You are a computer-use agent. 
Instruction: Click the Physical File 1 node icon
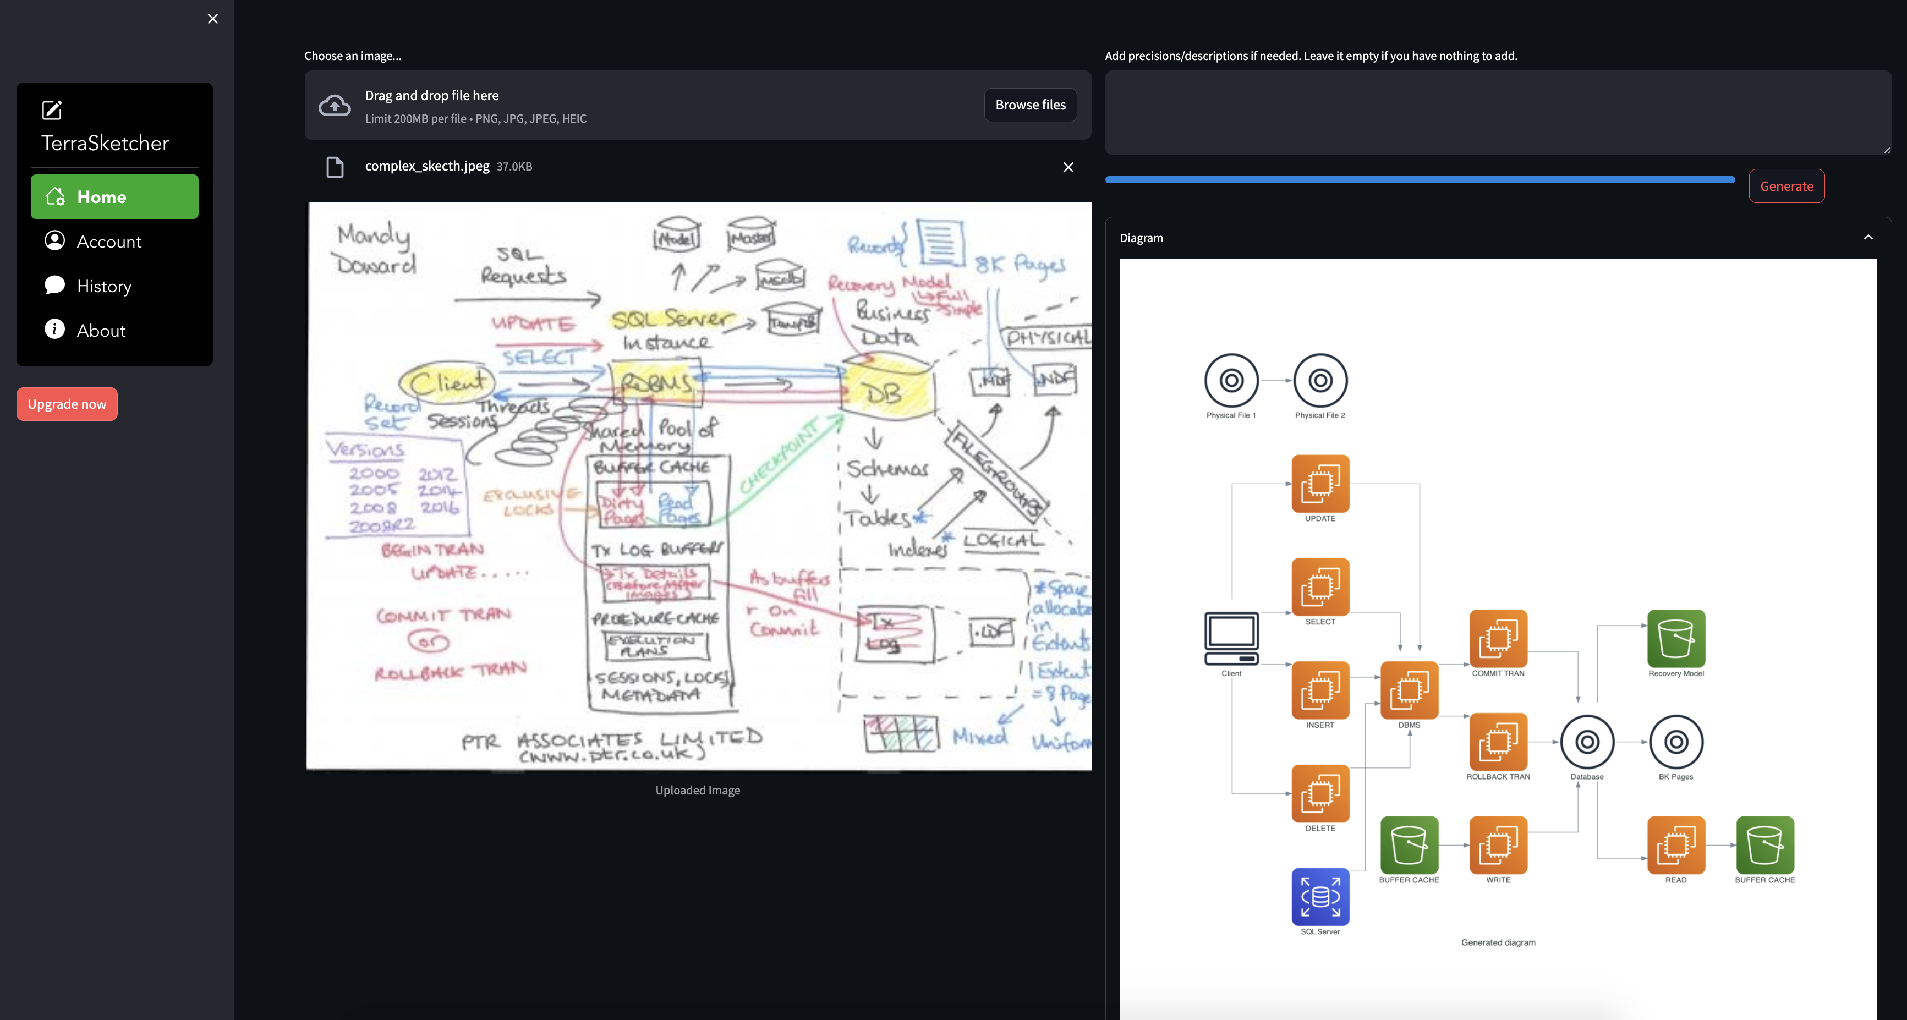pos(1231,381)
